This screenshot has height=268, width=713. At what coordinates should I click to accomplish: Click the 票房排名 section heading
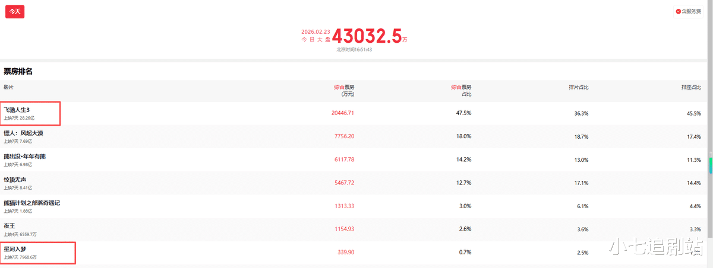pos(18,71)
